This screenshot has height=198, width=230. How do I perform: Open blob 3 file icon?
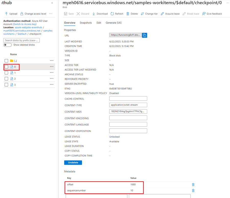point(11,85)
